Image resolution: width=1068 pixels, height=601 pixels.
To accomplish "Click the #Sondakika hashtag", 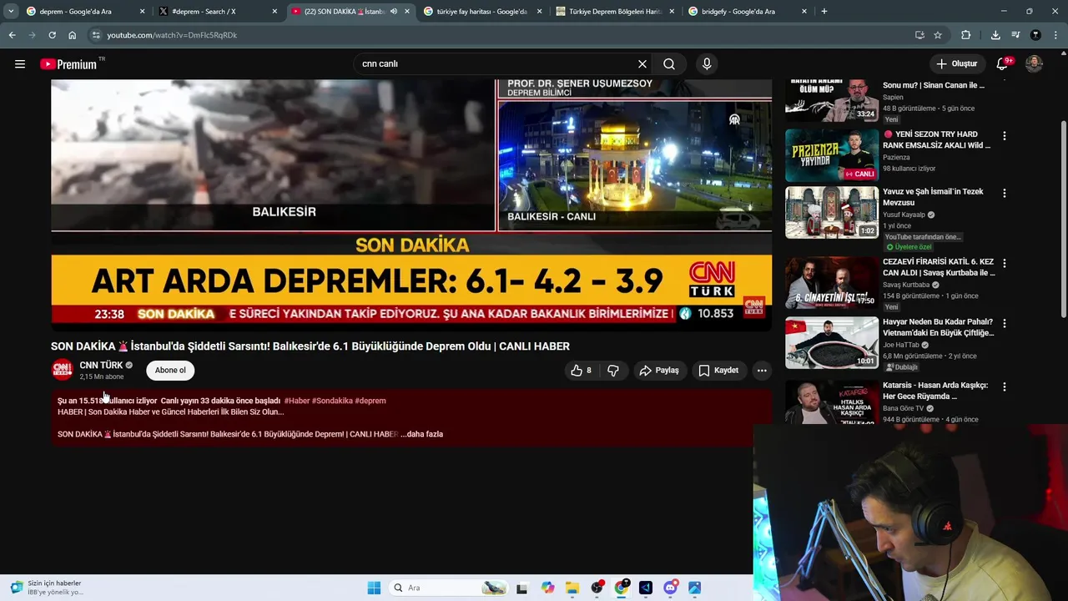I will [332, 401].
